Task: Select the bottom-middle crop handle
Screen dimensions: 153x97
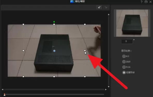Action: [x=54, y=77]
